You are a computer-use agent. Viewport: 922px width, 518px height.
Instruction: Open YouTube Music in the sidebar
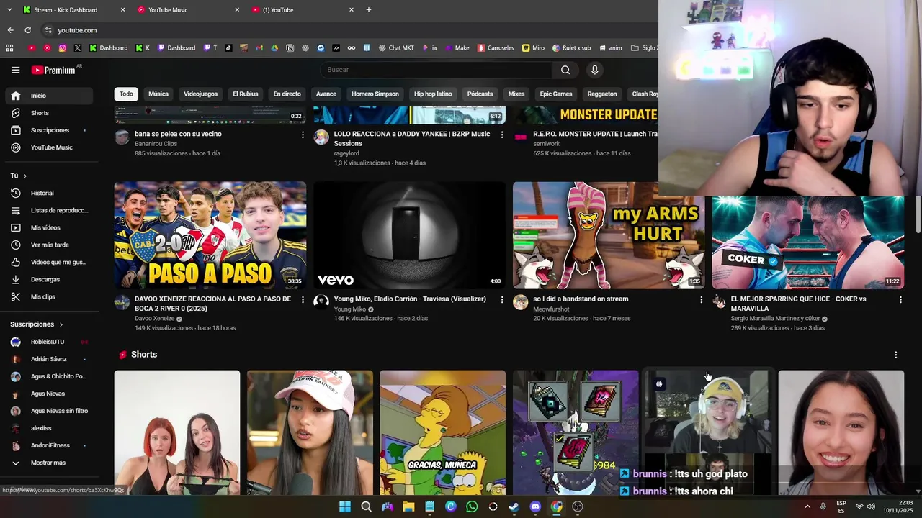click(x=49, y=147)
